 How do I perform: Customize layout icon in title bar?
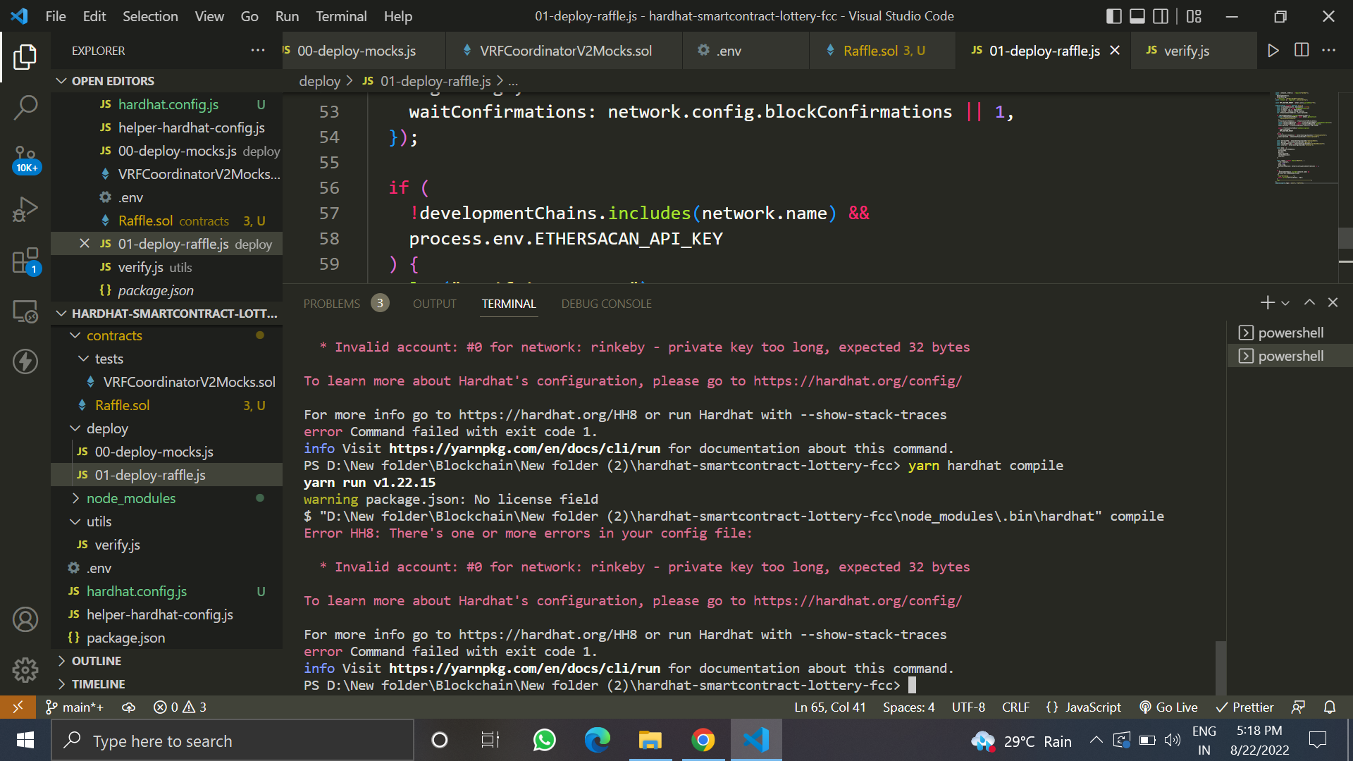point(1194,16)
